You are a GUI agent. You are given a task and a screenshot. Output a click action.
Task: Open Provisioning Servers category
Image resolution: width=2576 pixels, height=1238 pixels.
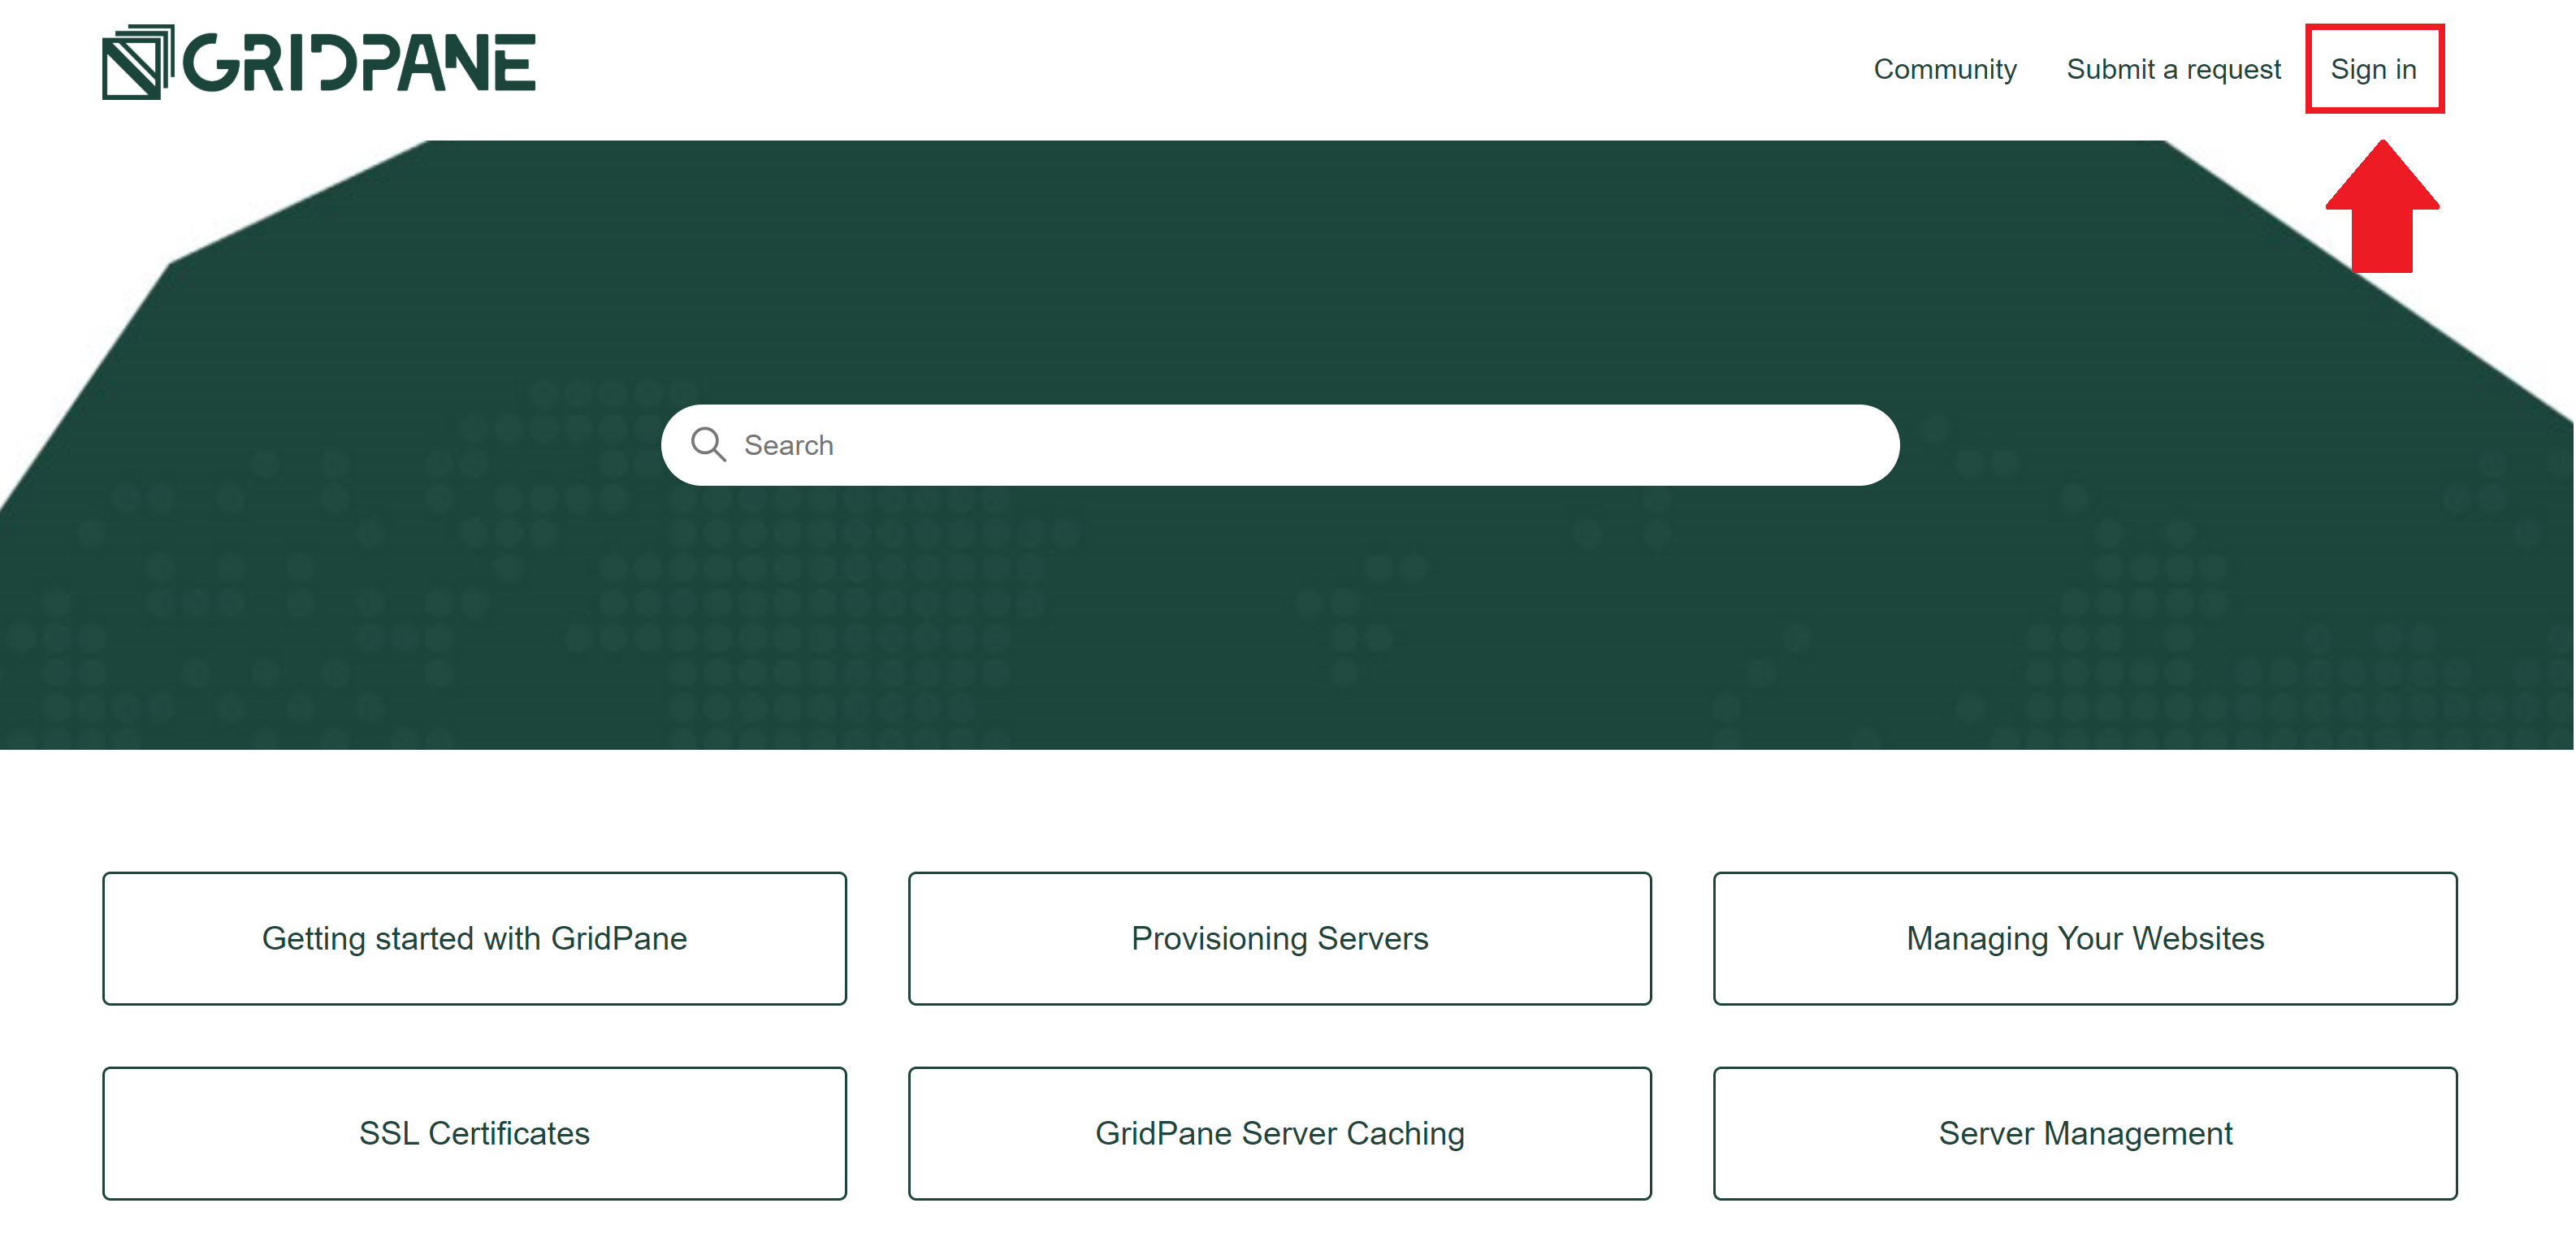click(x=1279, y=938)
